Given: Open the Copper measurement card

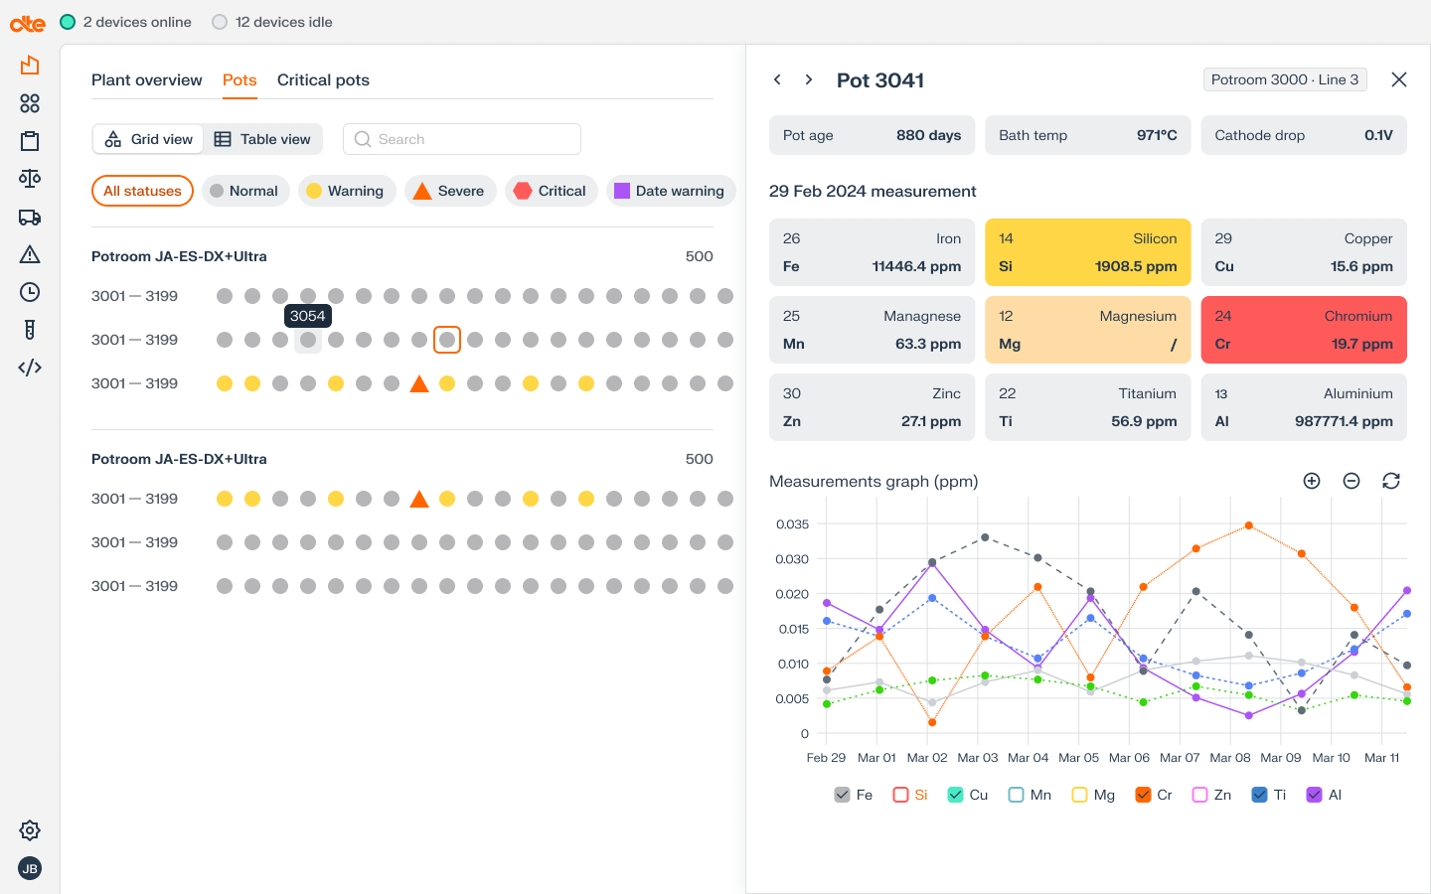Looking at the screenshot, I should 1304,252.
